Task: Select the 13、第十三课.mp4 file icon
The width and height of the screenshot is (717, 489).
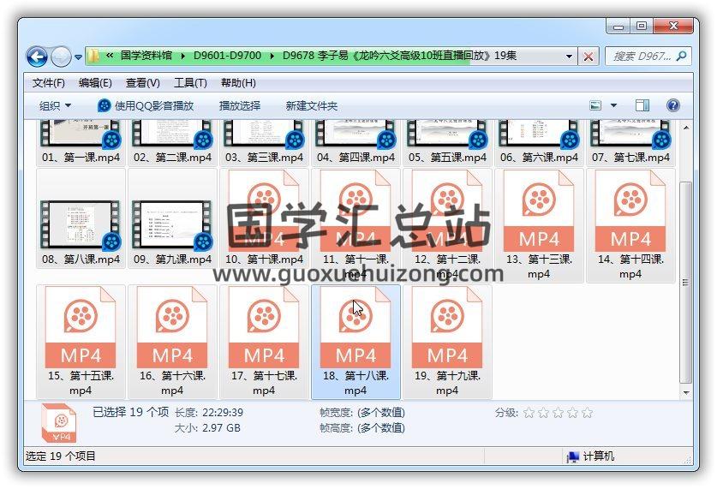Action: [x=538, y=214]
